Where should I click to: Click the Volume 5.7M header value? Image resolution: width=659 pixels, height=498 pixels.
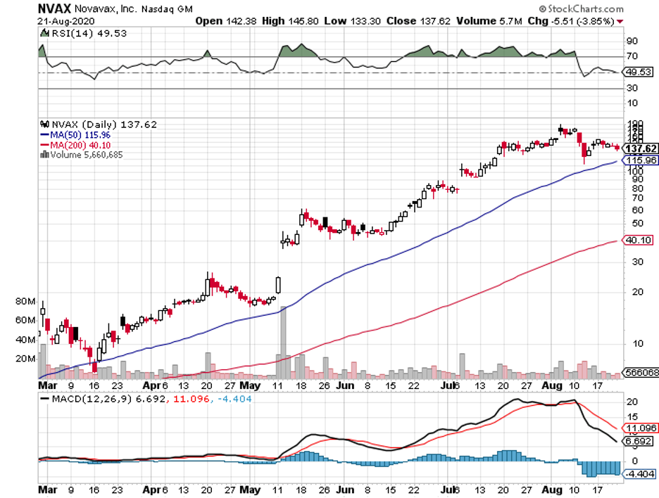tap(489, 21)
